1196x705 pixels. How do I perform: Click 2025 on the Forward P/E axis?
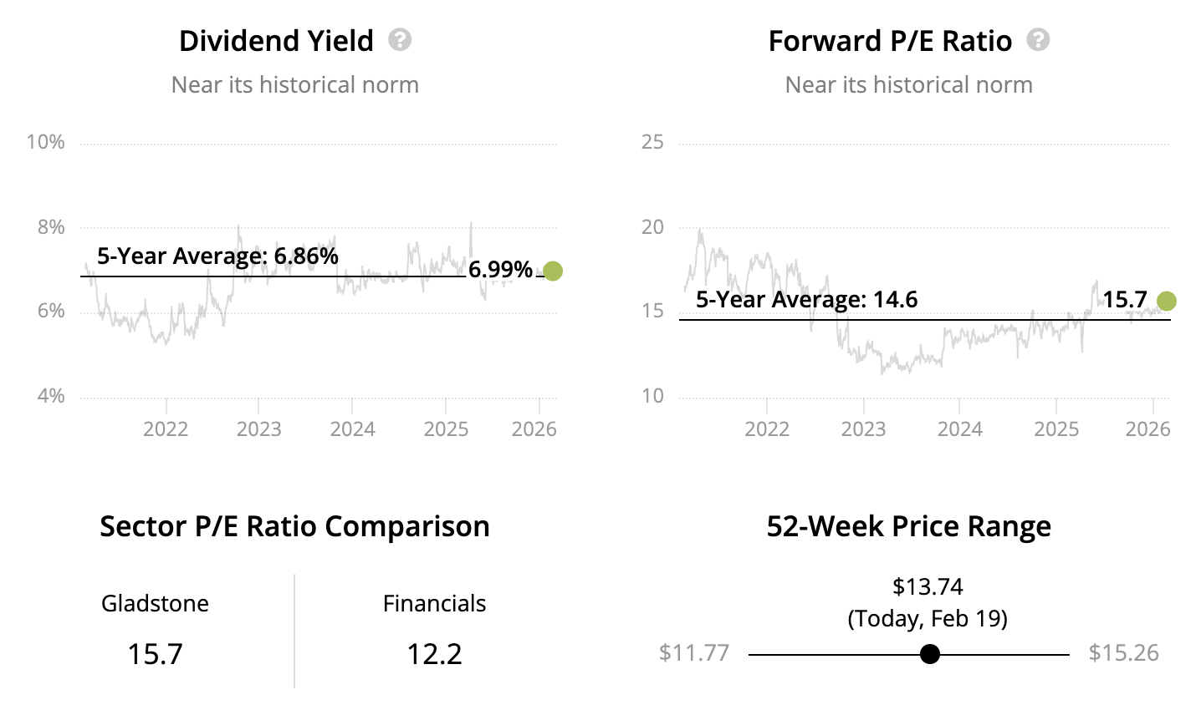coord(1056,429)
